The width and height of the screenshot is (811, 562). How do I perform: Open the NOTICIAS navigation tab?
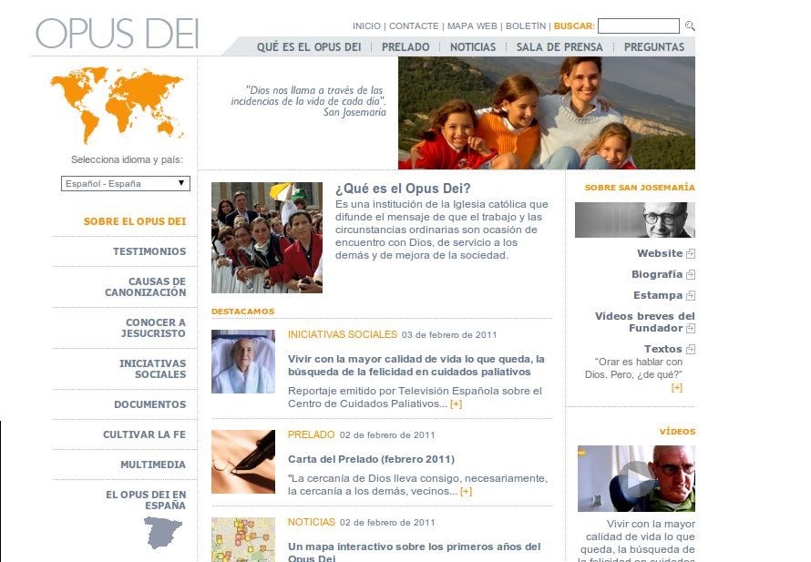pyautogui.click(x=473, y=47)
